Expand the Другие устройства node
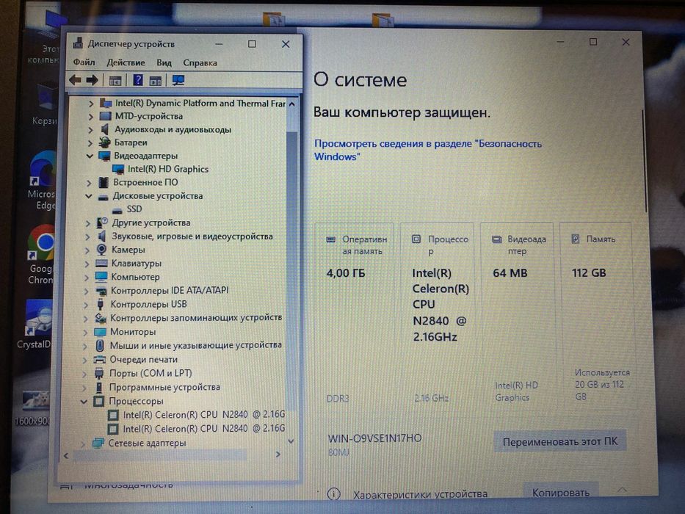The height and width of the screenshot is (514, 685). [x=87, y=223]
